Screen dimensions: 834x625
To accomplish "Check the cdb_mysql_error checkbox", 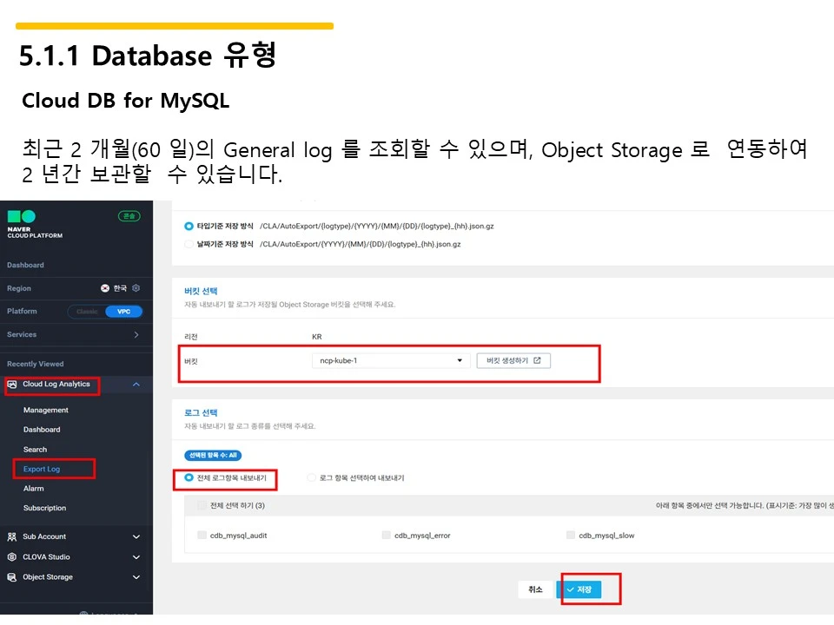I will click(x=386, y=535).
